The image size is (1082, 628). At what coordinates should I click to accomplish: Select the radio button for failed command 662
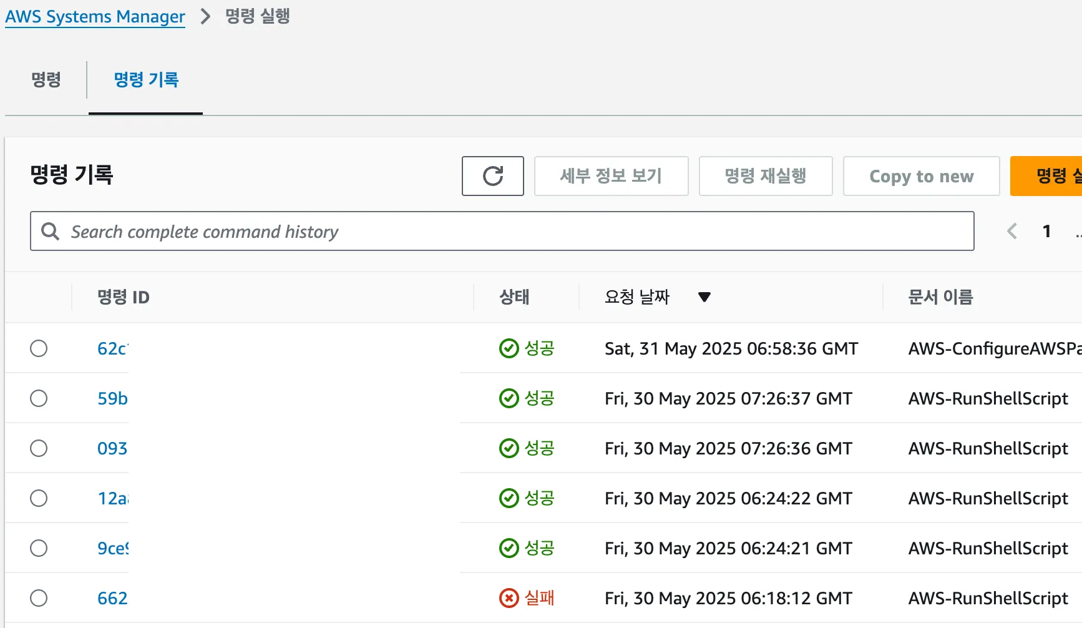coord(39,598)
